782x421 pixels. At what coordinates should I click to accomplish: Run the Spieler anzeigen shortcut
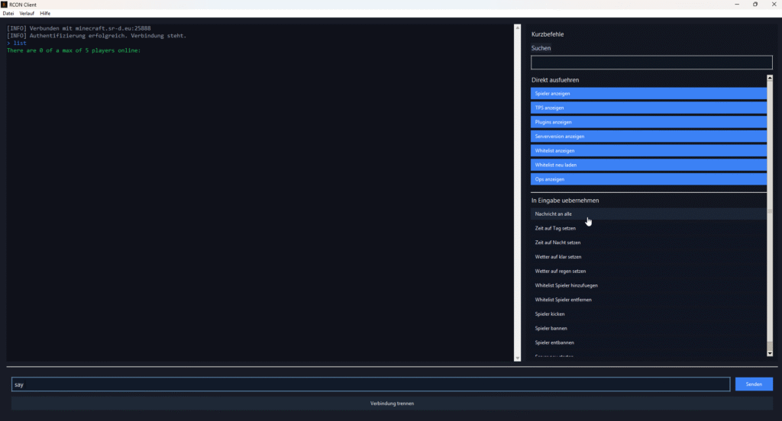[648, 93]
